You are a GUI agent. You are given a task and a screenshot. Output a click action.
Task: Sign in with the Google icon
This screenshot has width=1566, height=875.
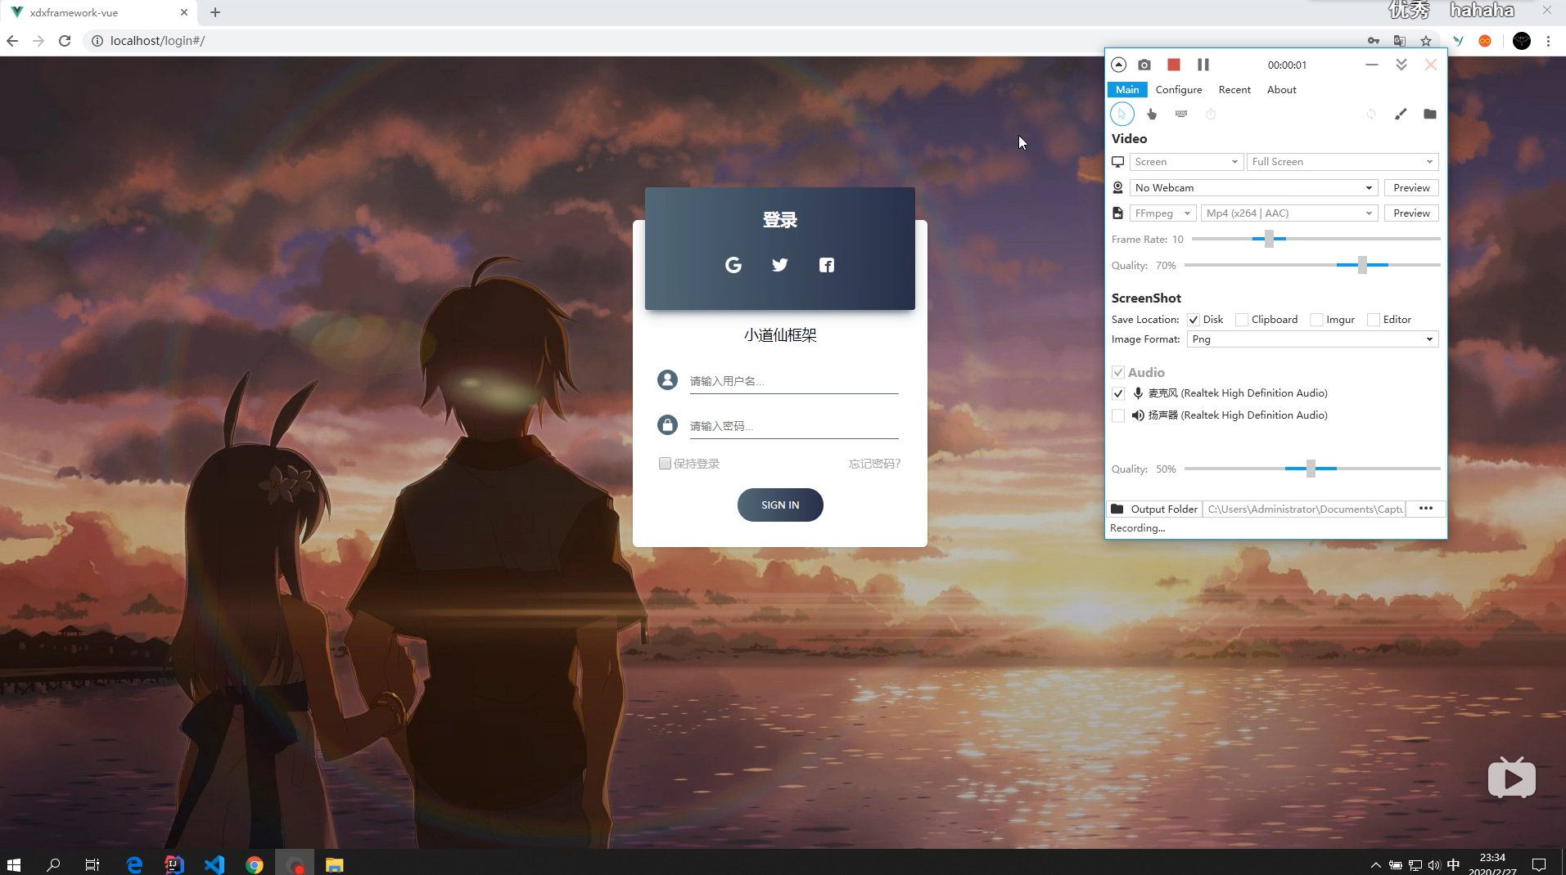[733, 265]
